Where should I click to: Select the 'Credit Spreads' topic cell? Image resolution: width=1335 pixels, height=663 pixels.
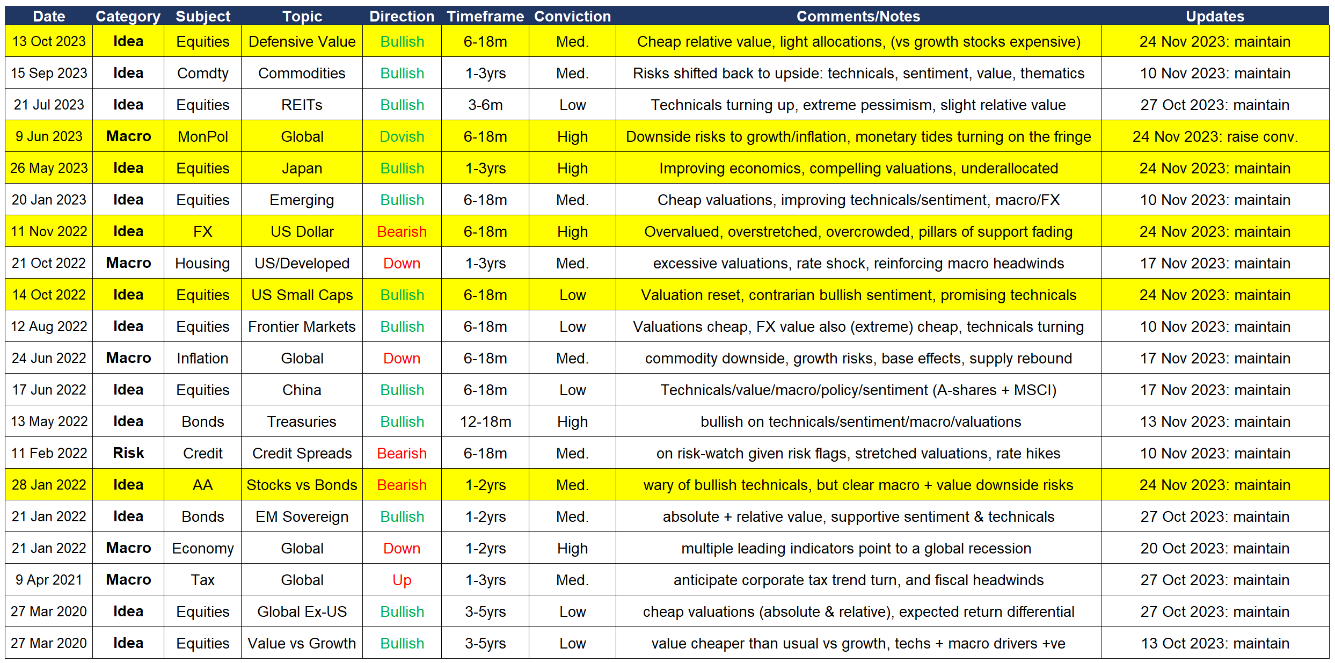coord(302,453)
